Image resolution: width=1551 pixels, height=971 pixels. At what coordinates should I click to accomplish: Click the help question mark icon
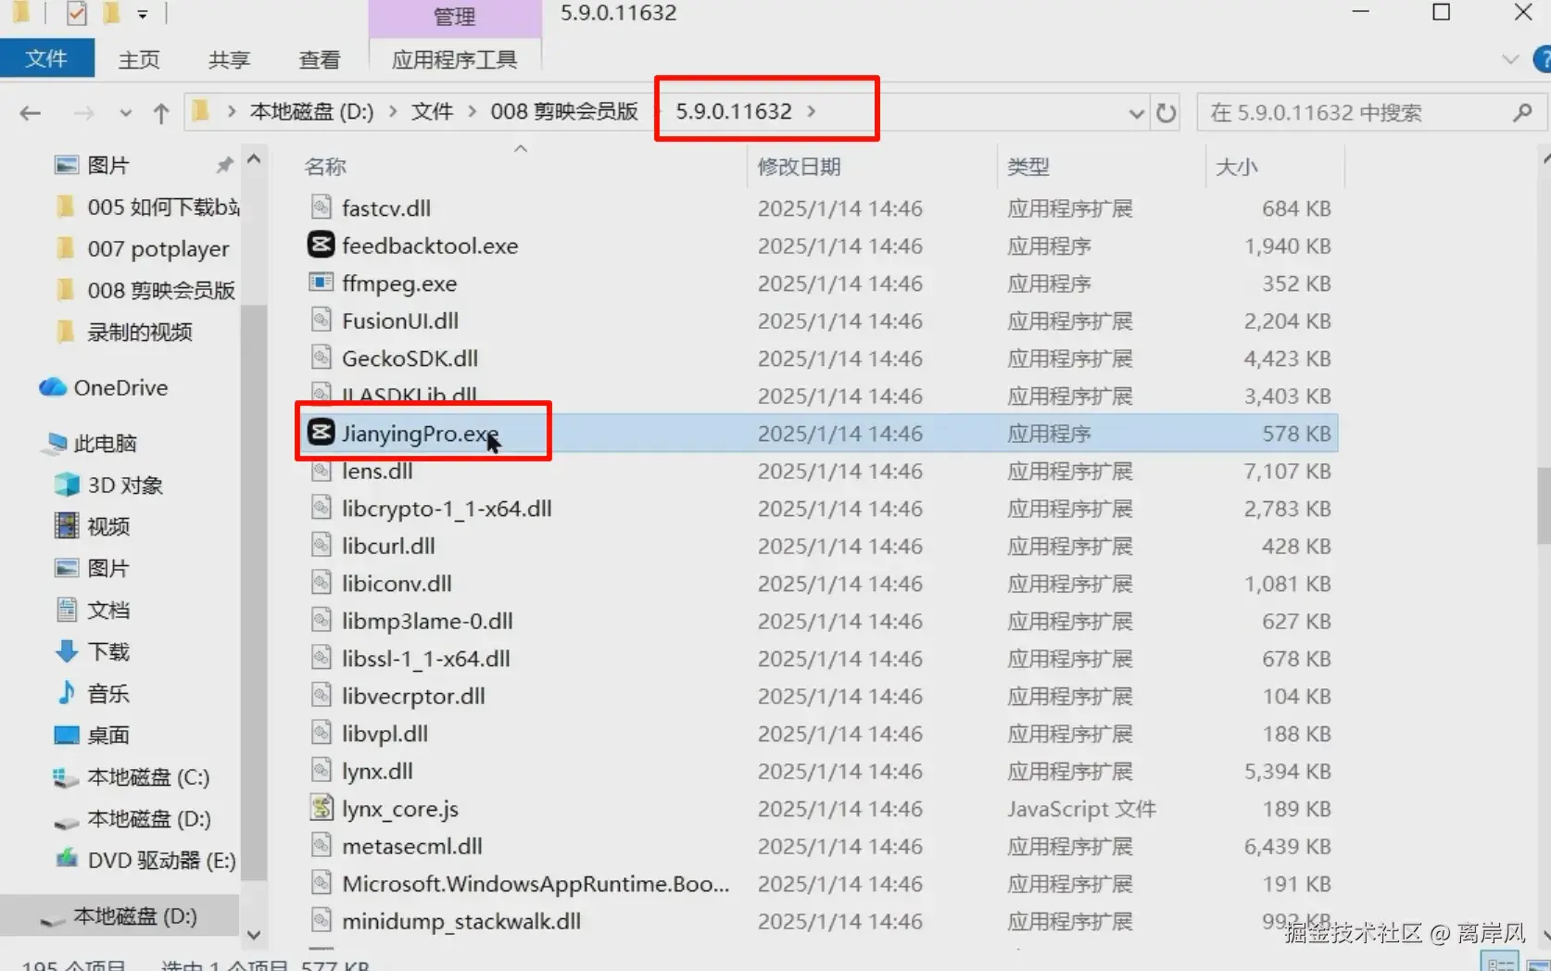(1542, 59)
